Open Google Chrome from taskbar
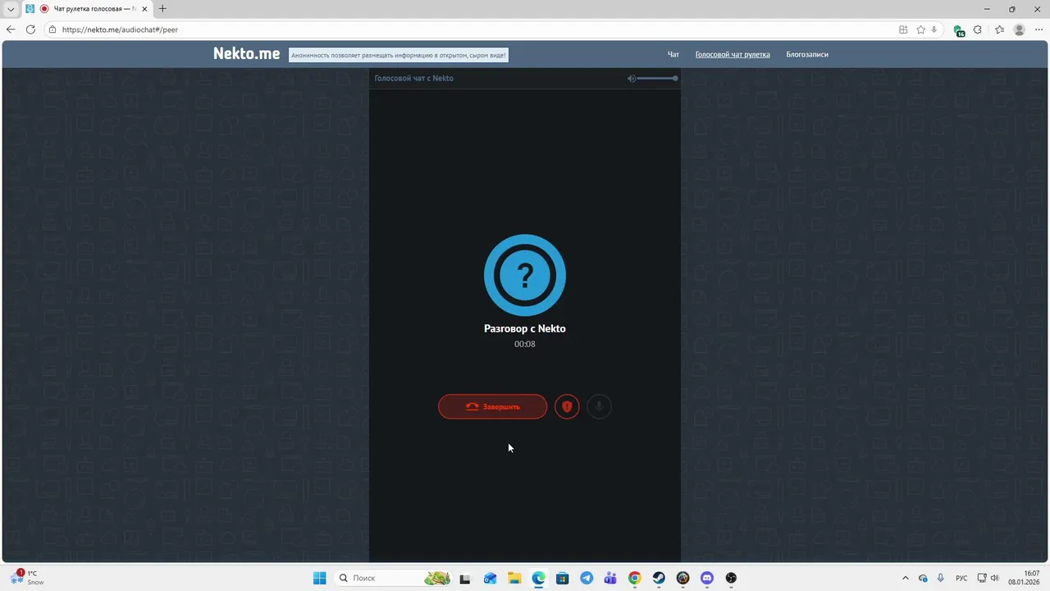This screenshot has width=1050, height=591. click(x=635, y=578)
